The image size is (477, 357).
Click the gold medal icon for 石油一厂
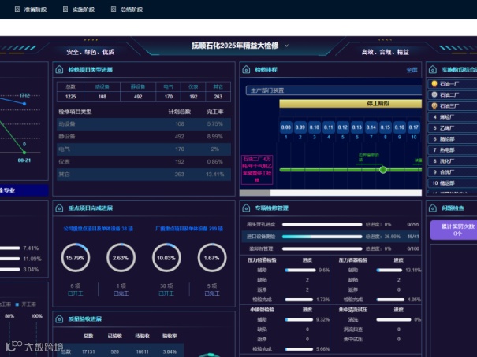pos(434,83)
